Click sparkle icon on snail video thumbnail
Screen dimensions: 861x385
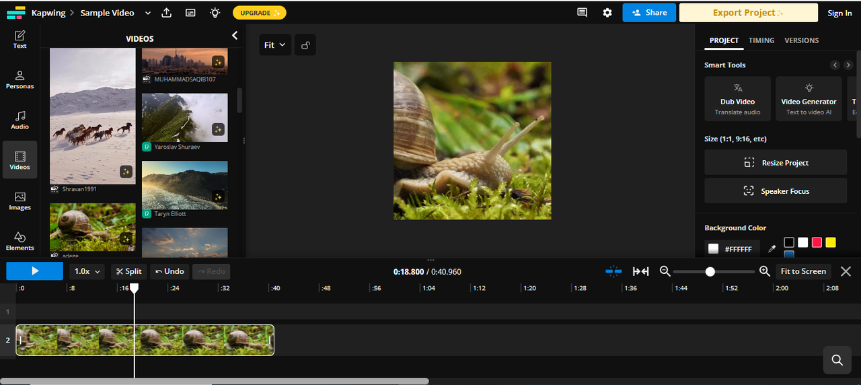pos(126,239)
